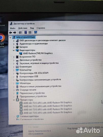Select AMD Radeon(TM) R4 Graphics device
This screenshot has height=137, width=103.
[x=38, y=53]
